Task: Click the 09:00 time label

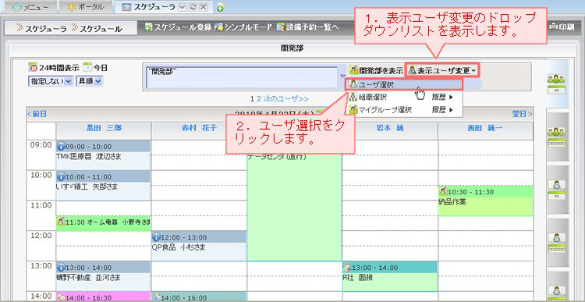Action: coord(41,145)
